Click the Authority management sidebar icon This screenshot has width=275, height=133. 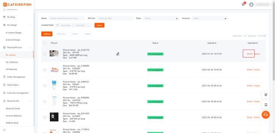coord(4,93)
